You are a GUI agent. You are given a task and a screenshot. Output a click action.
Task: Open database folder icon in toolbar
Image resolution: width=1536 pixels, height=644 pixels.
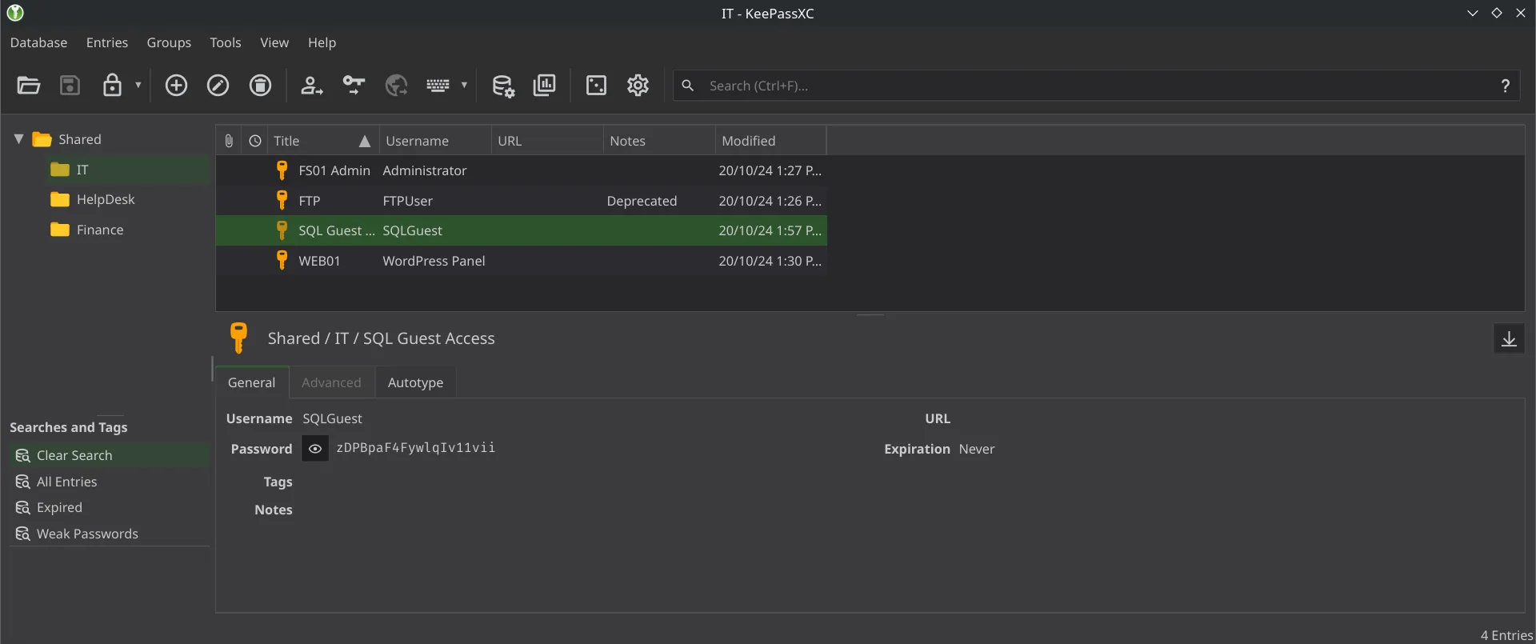click(x=29, y=86)
